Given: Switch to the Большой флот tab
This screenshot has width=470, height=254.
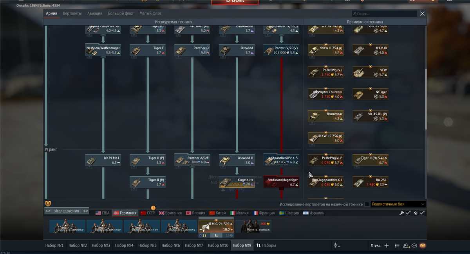Looking at the screenshot, I should (121, 13).
